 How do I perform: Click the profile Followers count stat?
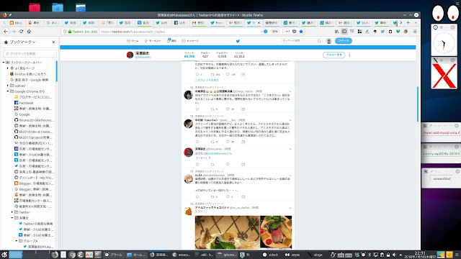[222, 55]
